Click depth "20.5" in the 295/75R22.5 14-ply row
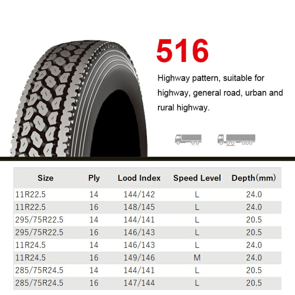 point(254,220)
